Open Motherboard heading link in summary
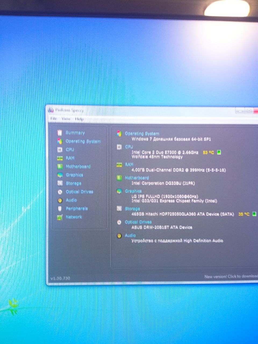258x344 pixels. (x=137, y=178)
